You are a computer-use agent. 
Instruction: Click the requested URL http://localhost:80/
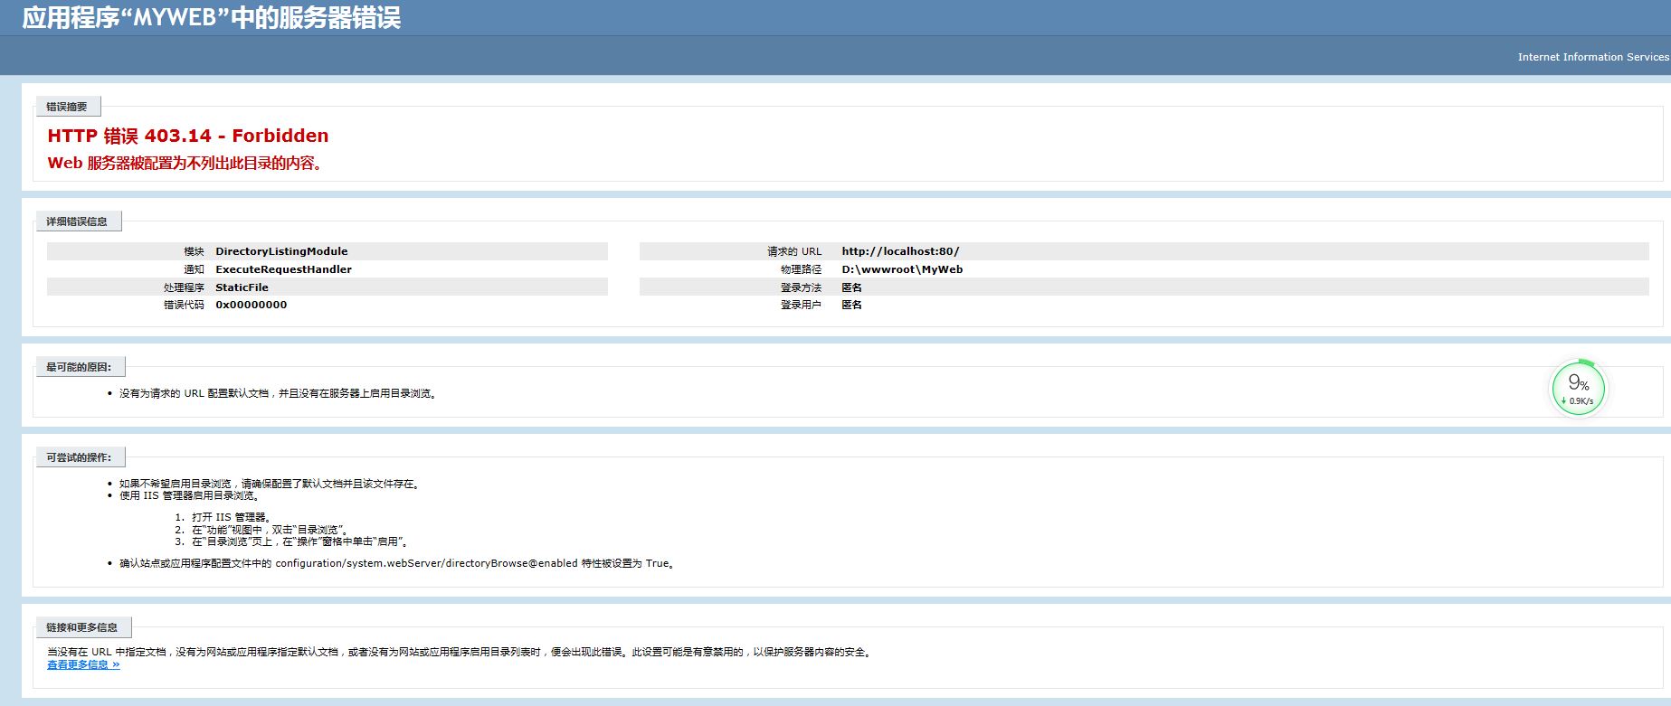[x=899, y=251]
